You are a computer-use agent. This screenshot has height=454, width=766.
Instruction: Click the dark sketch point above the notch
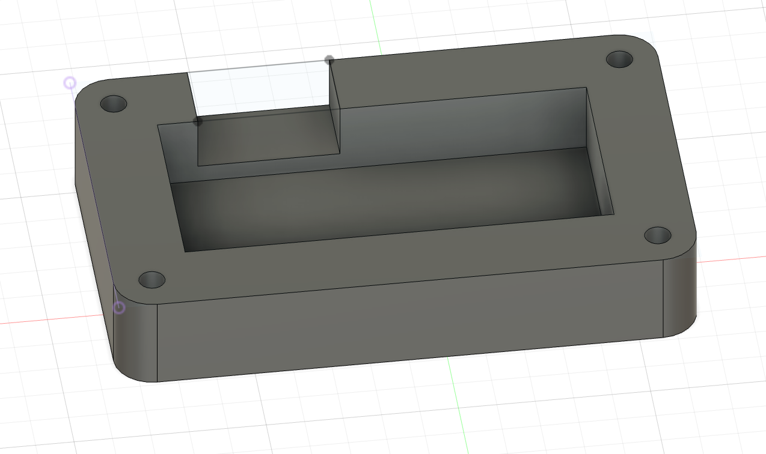(329, 60)
